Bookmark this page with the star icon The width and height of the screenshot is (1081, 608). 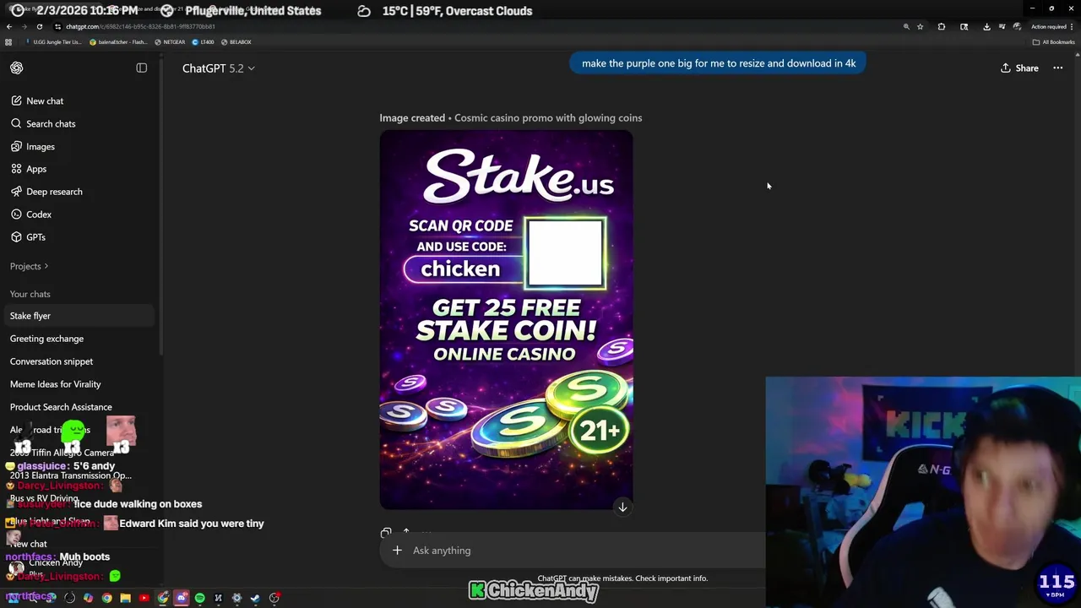920,26
